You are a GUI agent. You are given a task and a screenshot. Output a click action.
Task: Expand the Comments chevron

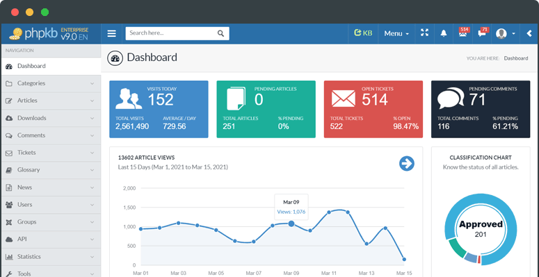point(92,135)
